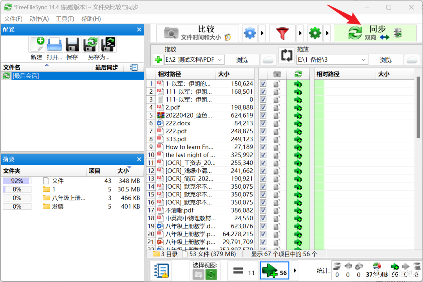This screenshot has height=282, width=423.
Task: Uncheck the checkbox for row 9
Action: (x=263, y=147)
